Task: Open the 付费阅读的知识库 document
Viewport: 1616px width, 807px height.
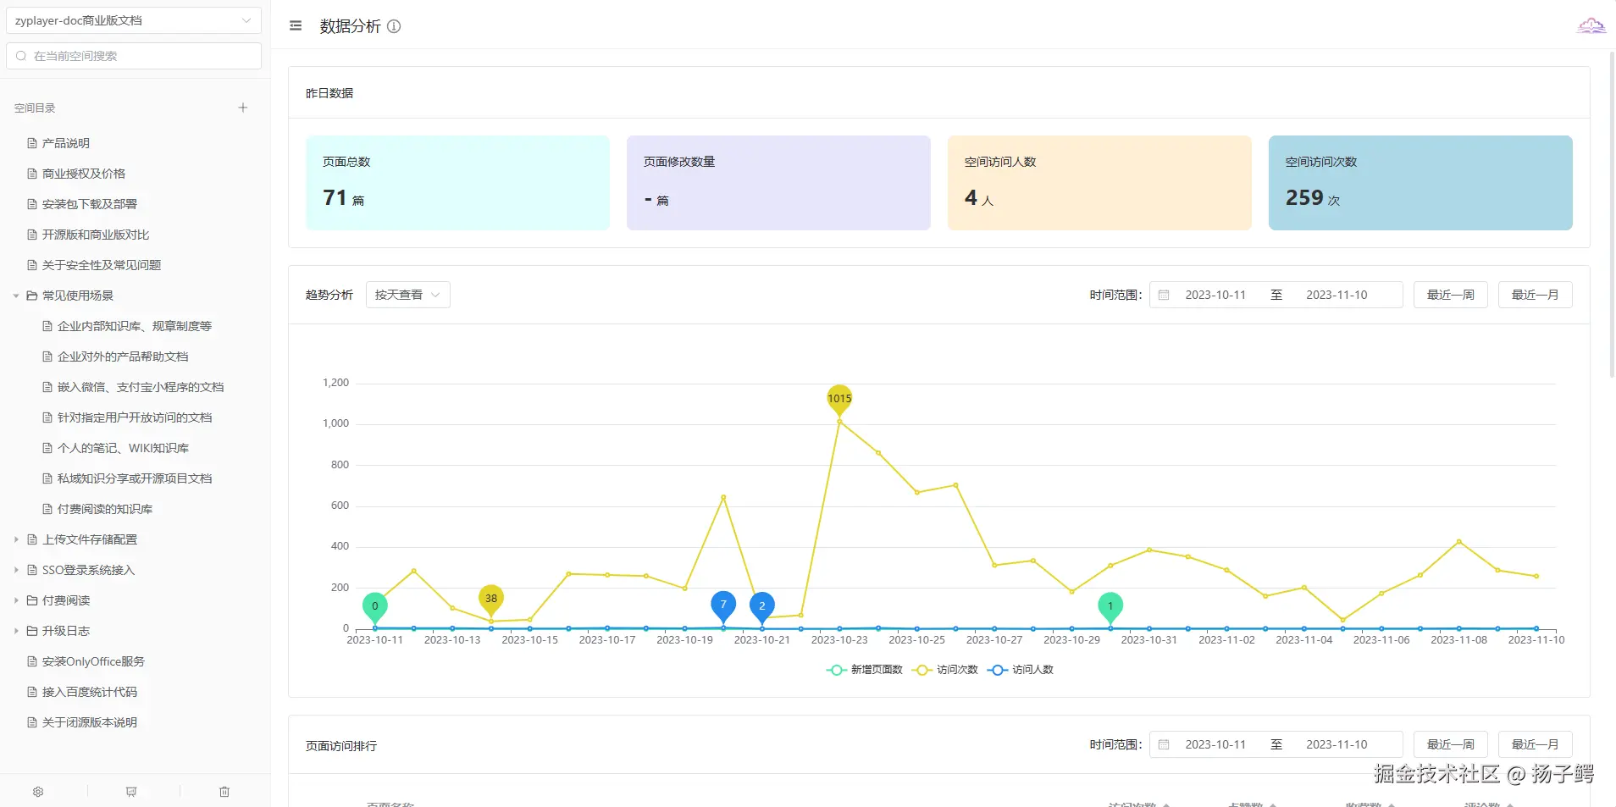Action: [105, 509]
